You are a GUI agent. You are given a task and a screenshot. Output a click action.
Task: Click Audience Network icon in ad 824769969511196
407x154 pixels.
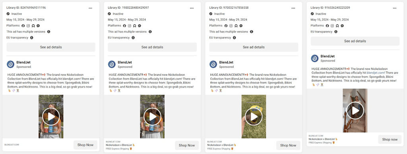pyautogui.click(x=33, y=26)
